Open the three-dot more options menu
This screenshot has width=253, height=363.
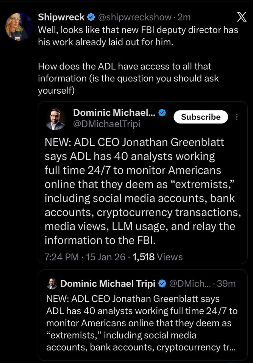237,117
